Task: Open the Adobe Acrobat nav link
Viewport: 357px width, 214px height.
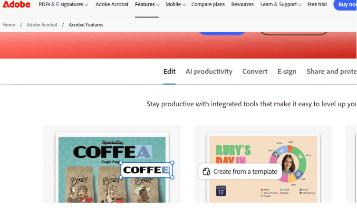Action: [x=112, y=4]
